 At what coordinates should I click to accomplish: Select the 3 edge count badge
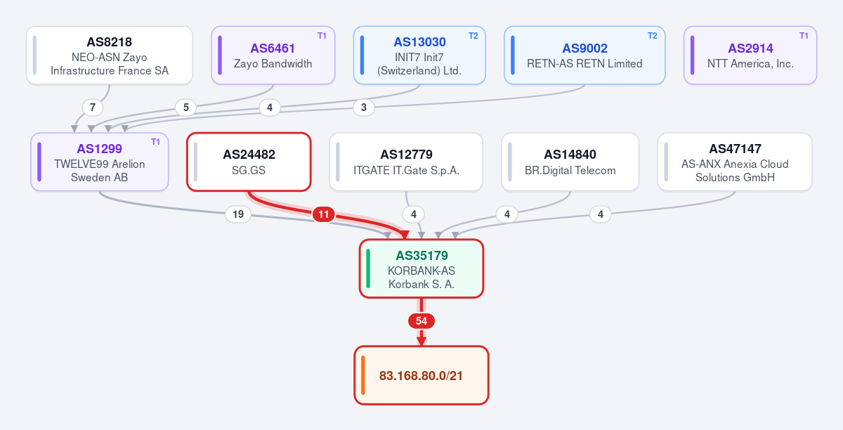[364, 108]
